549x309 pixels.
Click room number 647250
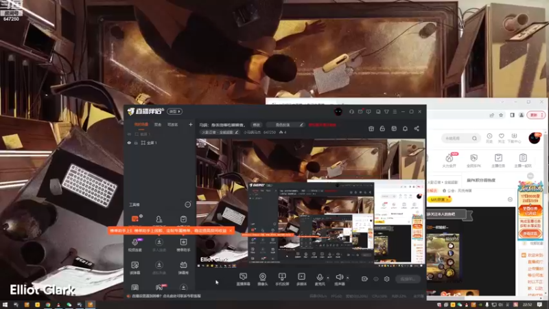pos(270,133)
